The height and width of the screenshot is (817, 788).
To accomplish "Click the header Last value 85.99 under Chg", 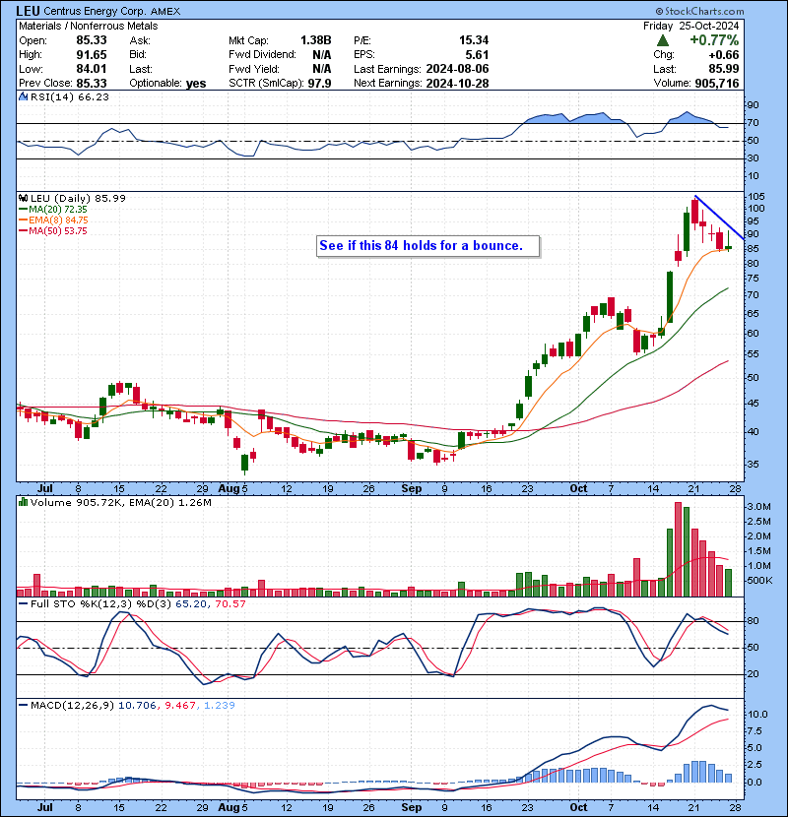I will point(723,69).
